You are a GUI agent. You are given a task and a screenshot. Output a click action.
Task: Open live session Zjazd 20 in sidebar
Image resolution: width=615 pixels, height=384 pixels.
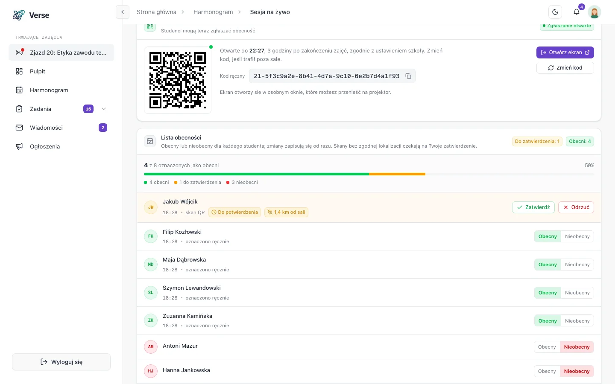61,52
